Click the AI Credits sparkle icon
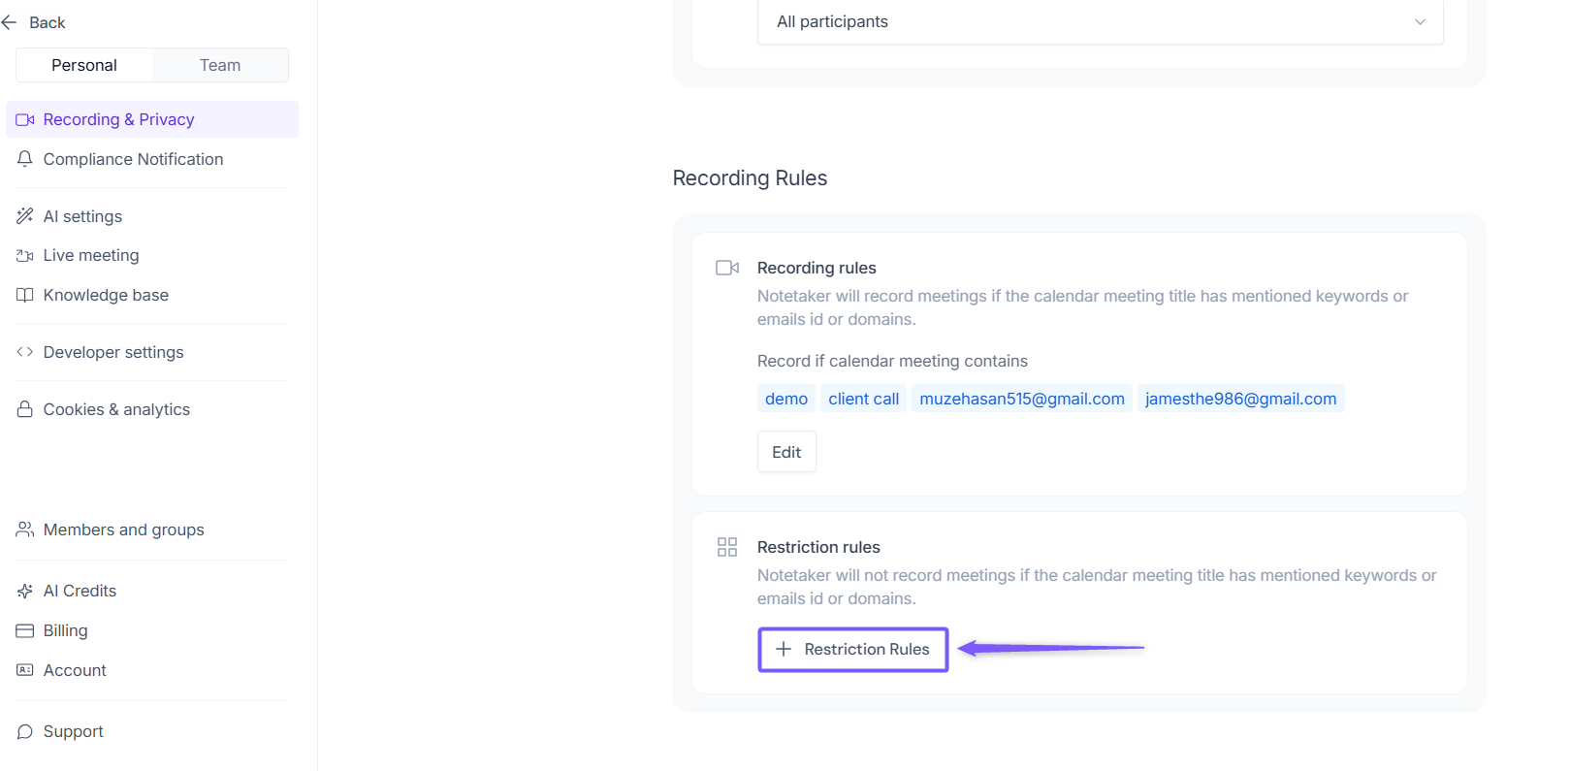The height and width of the screenshot is (771, 1570). pyautogui.click(x=25, y=592)
